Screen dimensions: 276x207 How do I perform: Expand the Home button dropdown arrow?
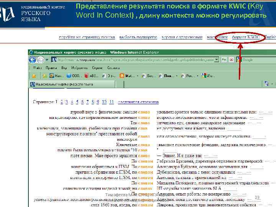click(x=272, y=84)
